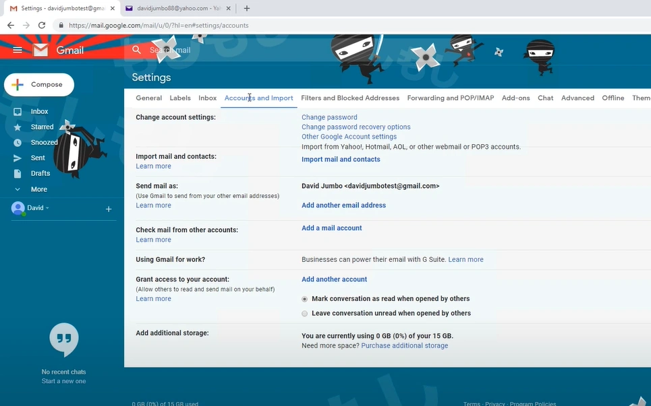Image resolution: width=651 pixels, height=406 pixels.
Task: Open a new browser tab
Action: 247,8
